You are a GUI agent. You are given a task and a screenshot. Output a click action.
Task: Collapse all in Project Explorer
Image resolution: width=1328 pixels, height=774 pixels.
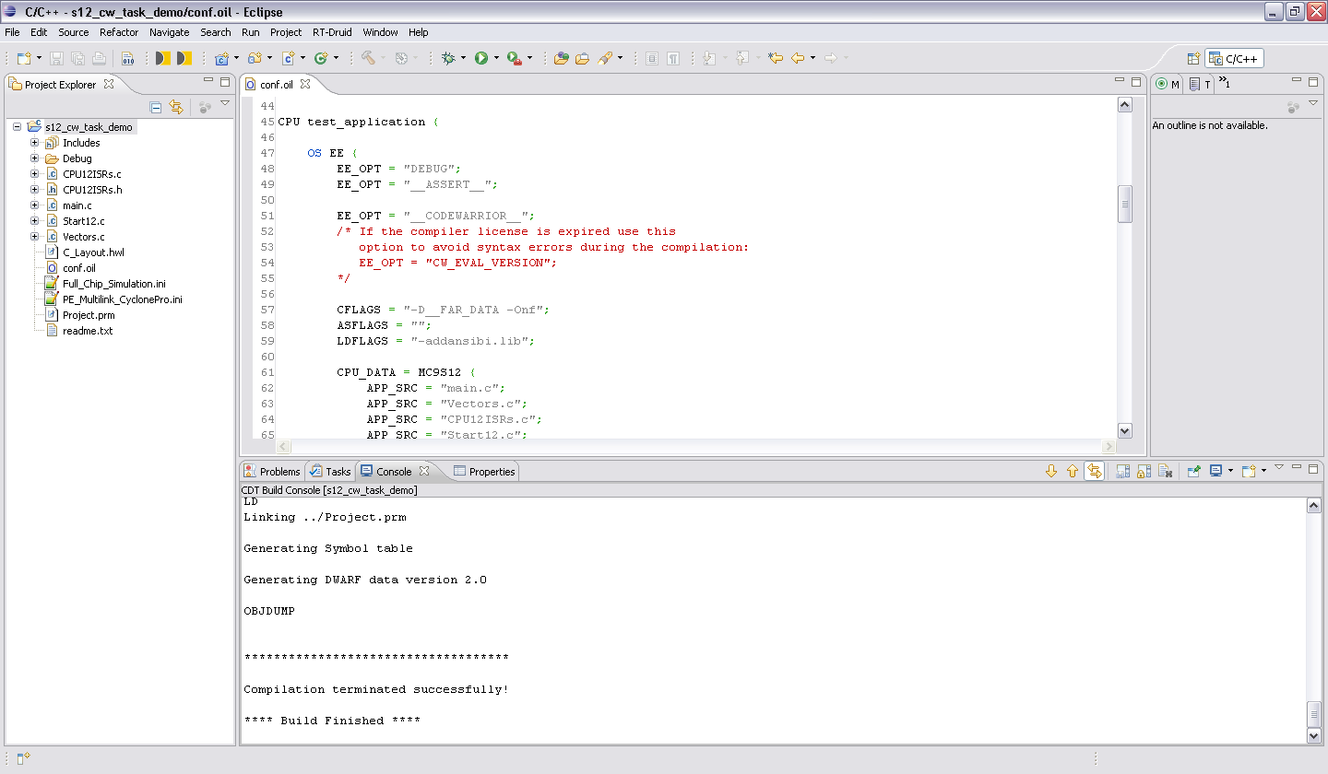click(x=156, y=107)
